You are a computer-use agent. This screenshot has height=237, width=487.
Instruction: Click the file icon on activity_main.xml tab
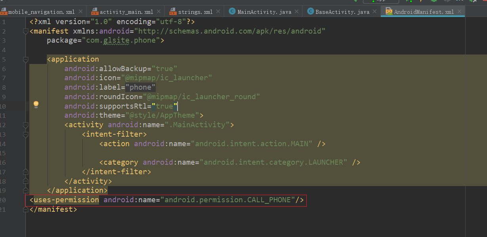(x=94, y=11)
